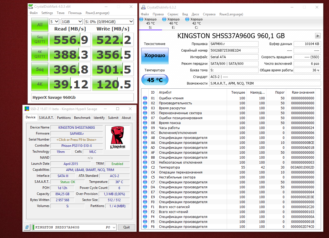Switch to the Submit tab in SSD-Z

(x=113, y=118)
